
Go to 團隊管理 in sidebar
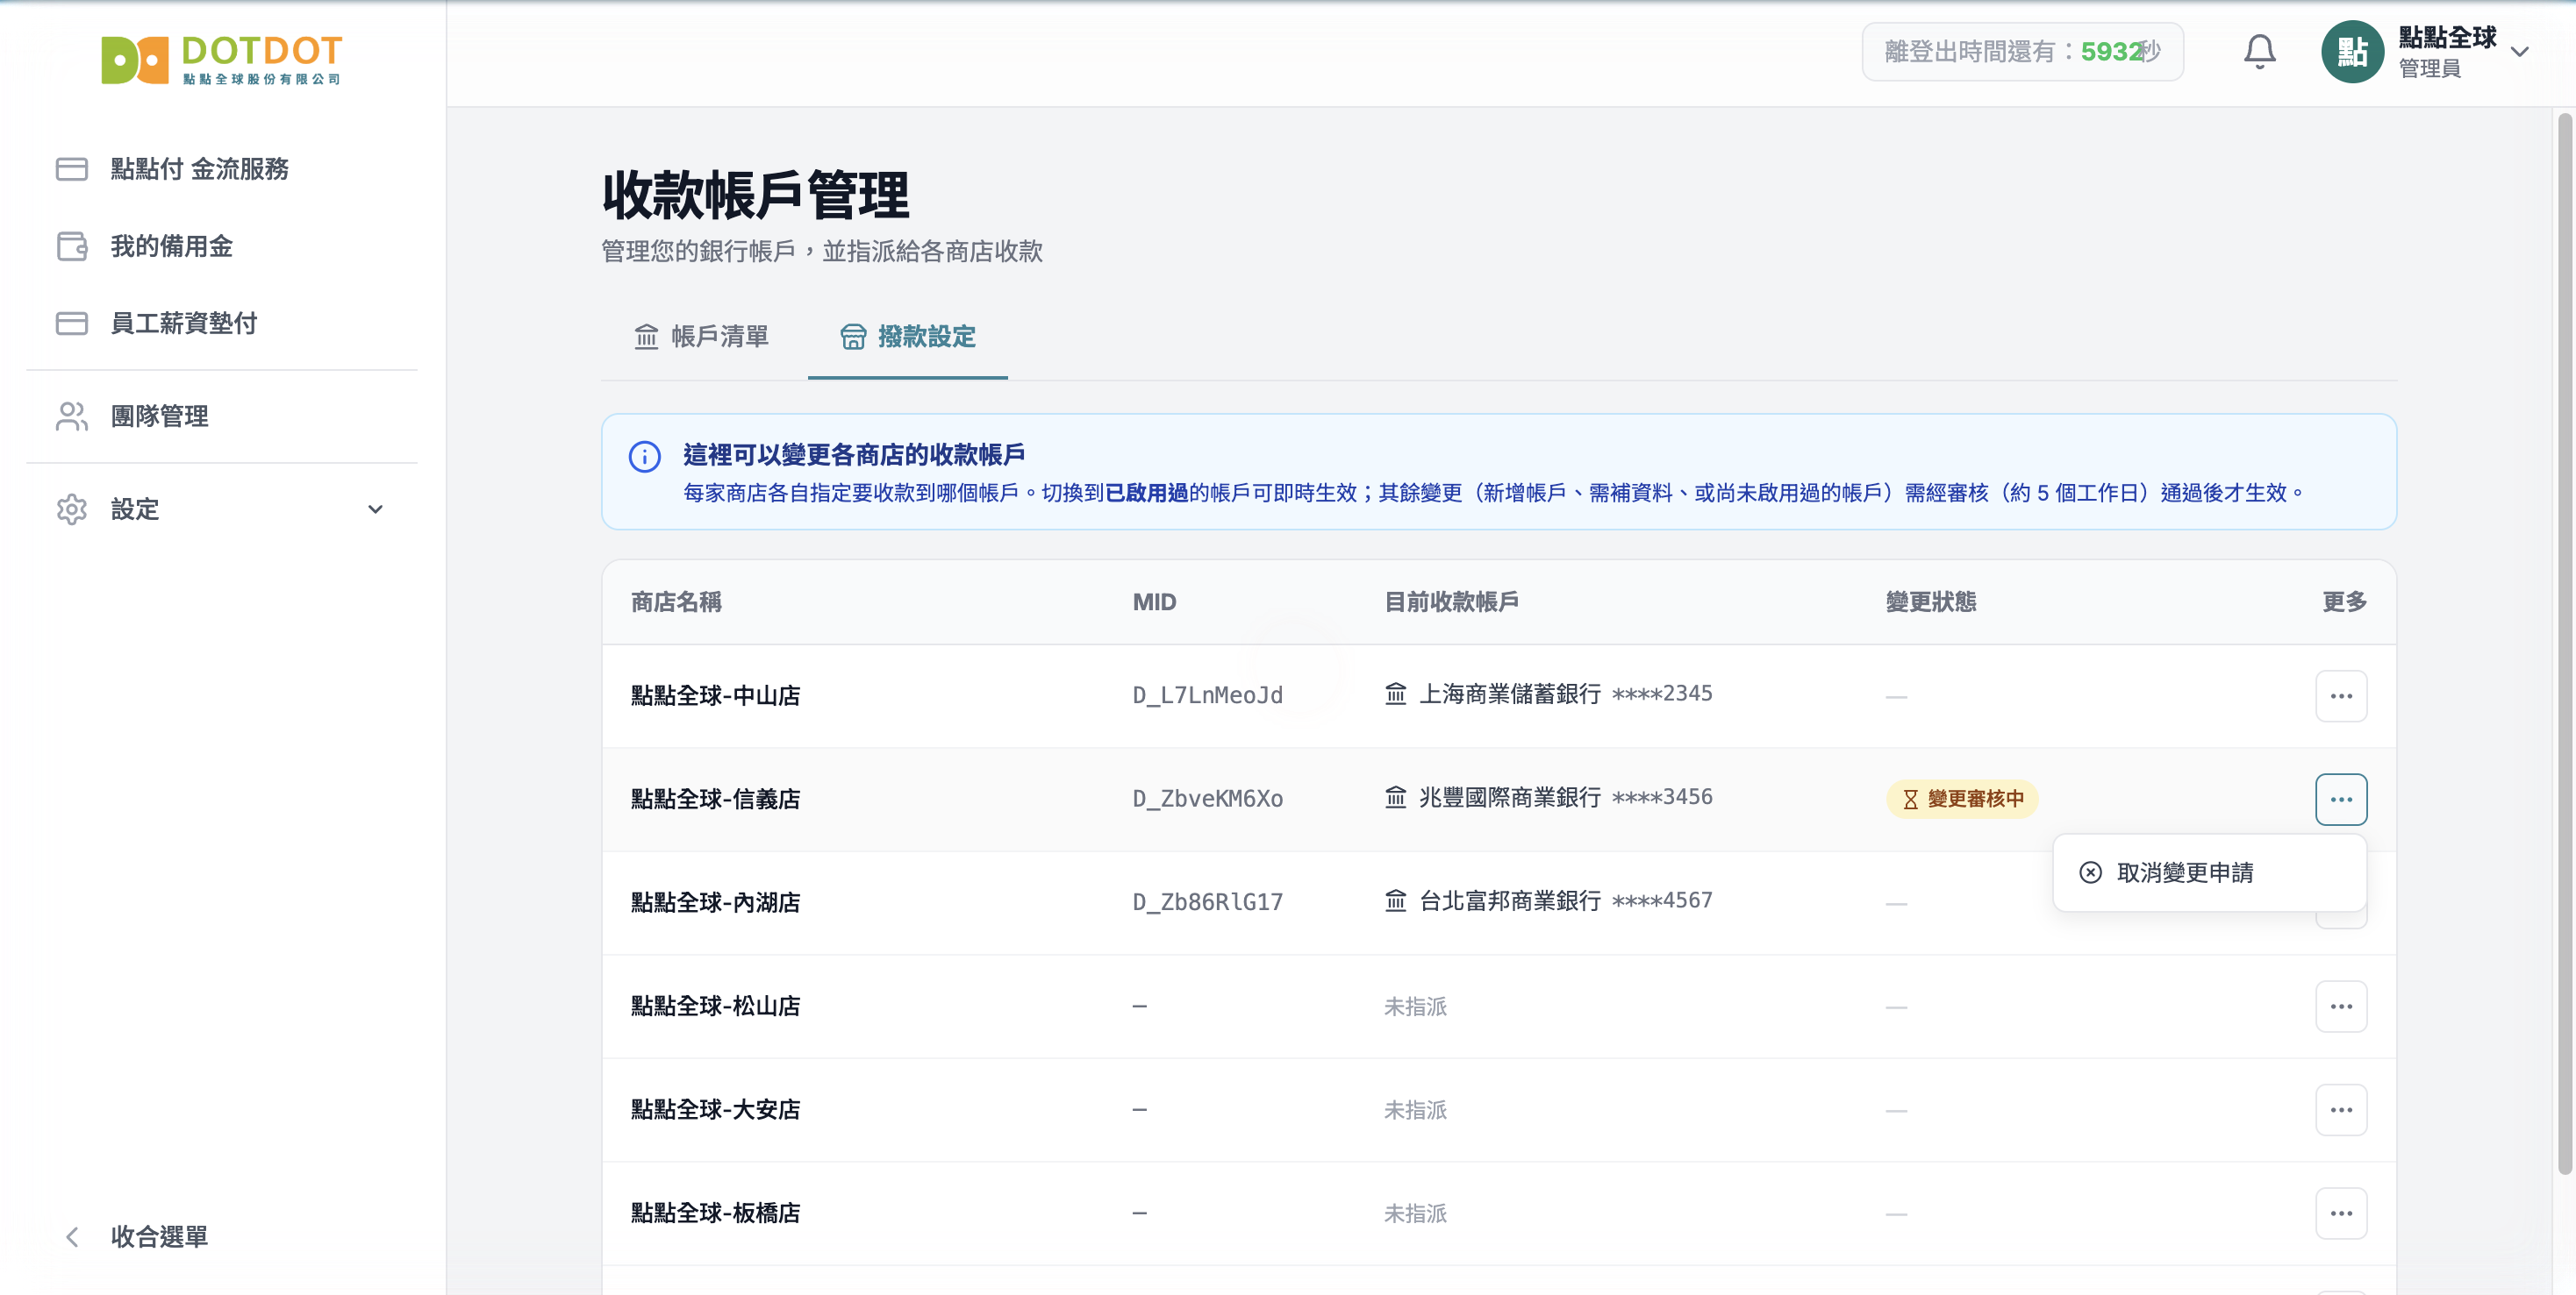click(x=221, y=416)
